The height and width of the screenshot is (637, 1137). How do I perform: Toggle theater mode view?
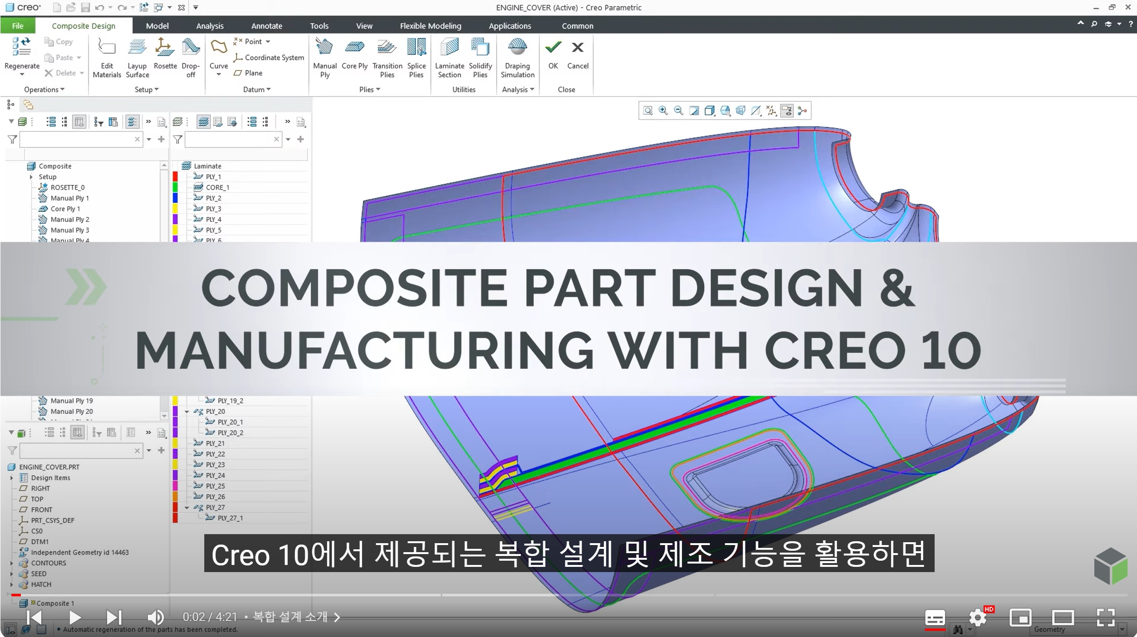(1063, 617)
